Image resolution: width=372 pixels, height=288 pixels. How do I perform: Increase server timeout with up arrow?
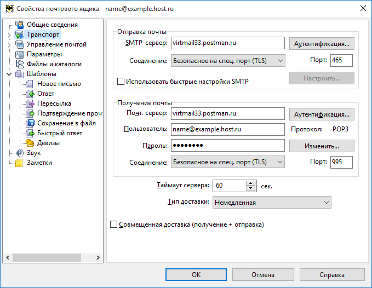click(x=250, y=183)
